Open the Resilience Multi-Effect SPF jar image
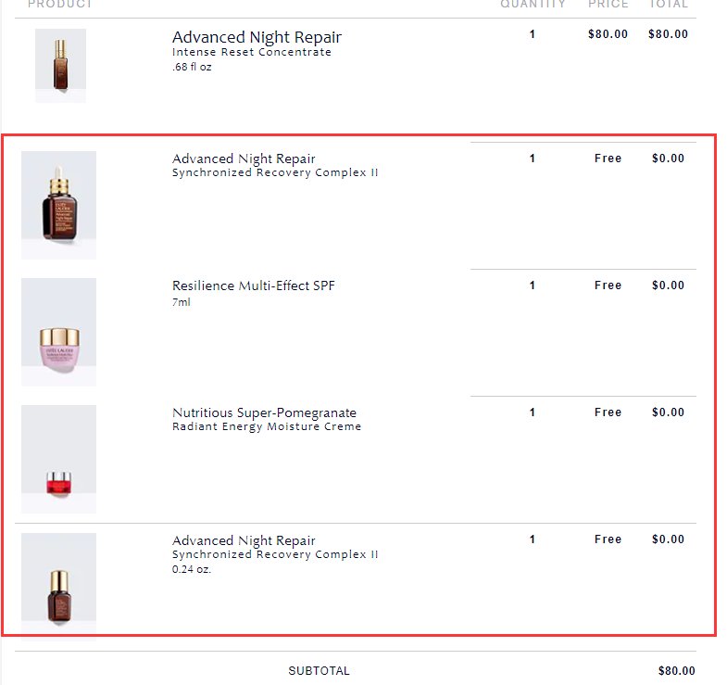Image resolution: width=727 pixels, height=685 pixels. click(59, 332)
